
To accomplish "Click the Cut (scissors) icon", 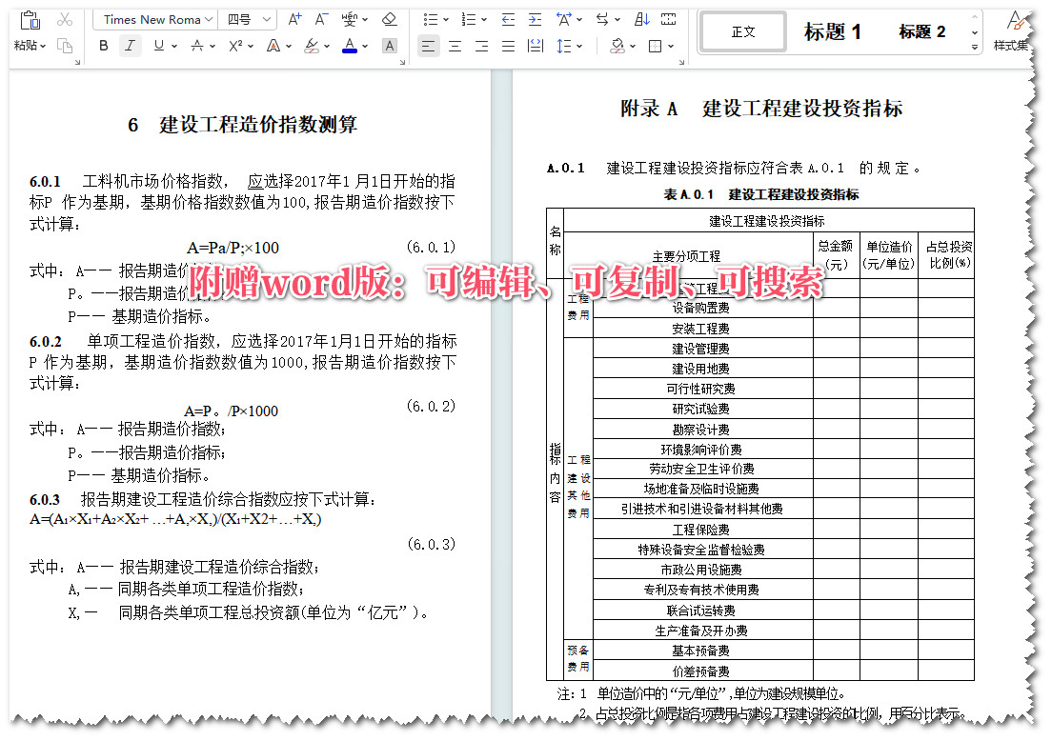I will [64, 18].
